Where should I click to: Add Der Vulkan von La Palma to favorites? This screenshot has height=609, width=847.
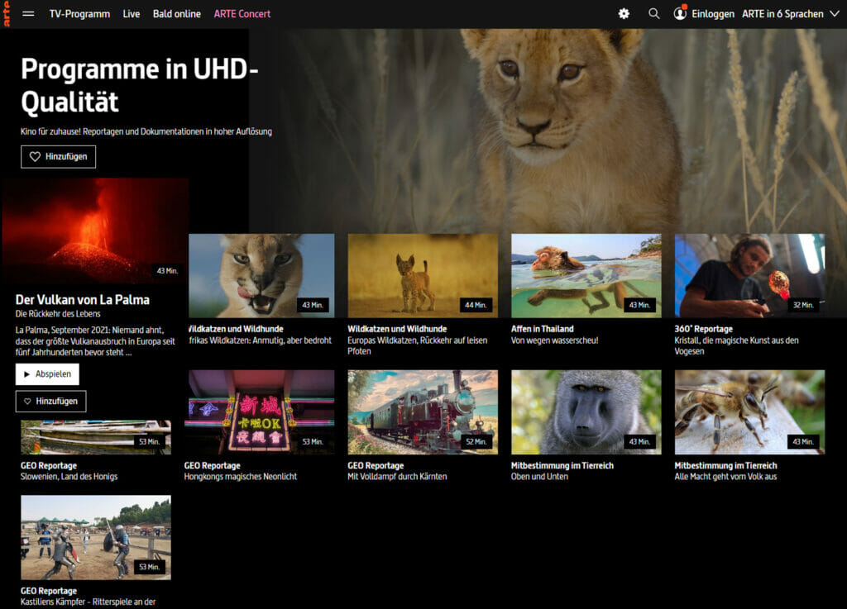point(50,401)
